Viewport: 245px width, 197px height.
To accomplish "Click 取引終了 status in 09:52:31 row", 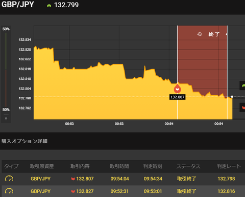I will click(186, 191).
